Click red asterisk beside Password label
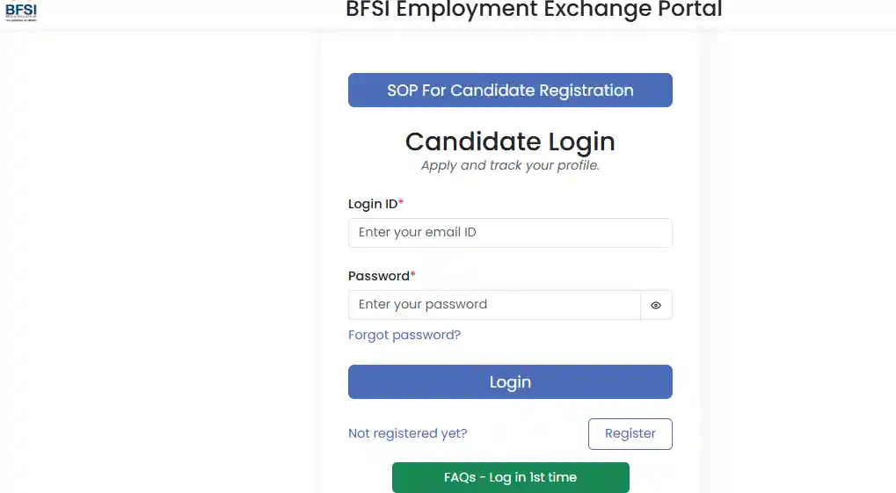This screenshot has height=493, width=896. coord(413,274)
